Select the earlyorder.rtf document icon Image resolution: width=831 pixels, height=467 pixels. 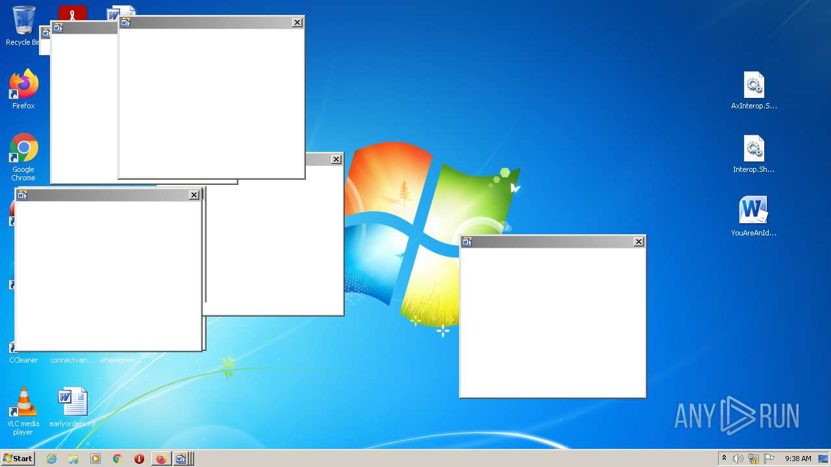[x=73, y=408]
